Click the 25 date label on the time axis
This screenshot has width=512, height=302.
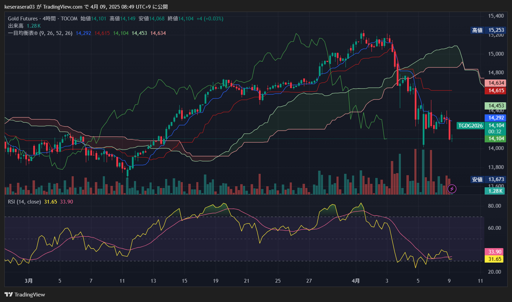point(278,281)
